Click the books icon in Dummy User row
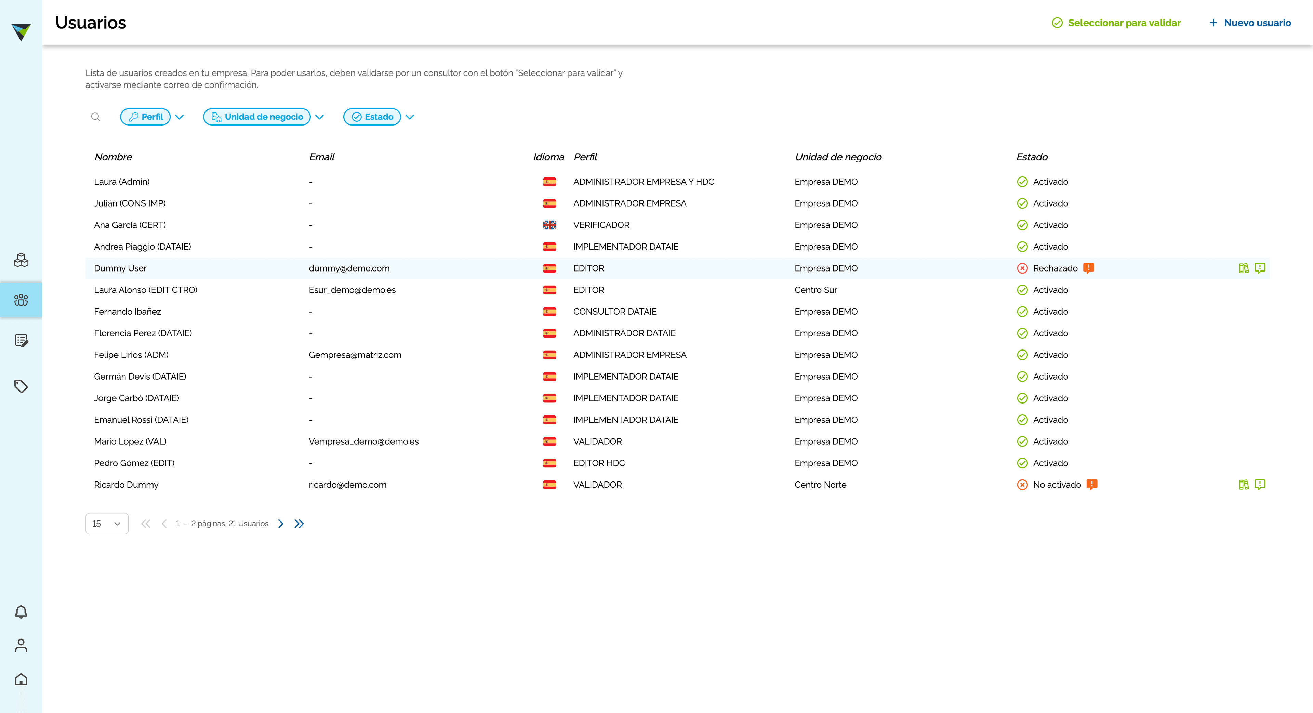This screenshot has width=1313, height=713. pos(1244,268)
